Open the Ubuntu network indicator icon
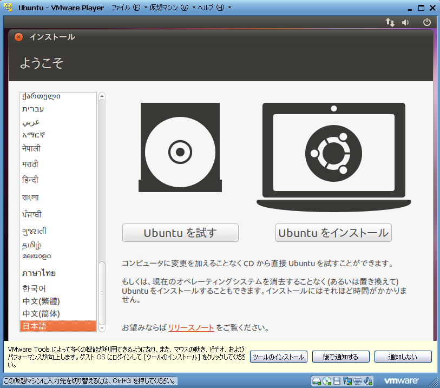This screenshot has height=388, width=440. 390,22
